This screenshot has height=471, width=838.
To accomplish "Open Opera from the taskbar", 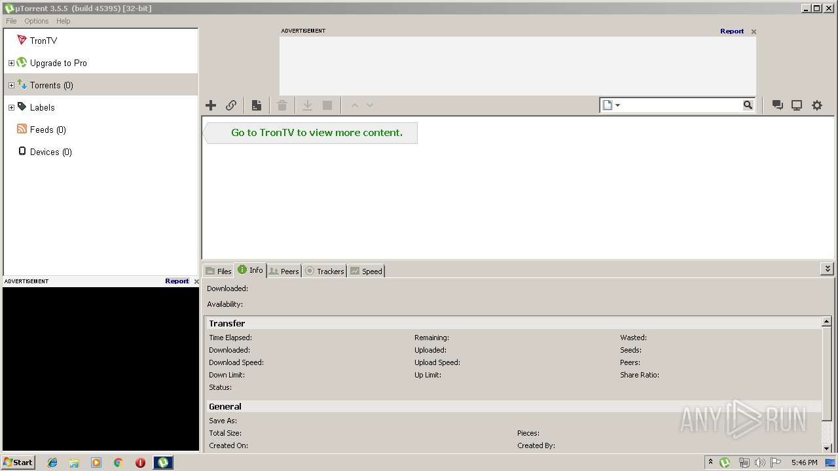I will pyautogui.click(x=140, y=462).
